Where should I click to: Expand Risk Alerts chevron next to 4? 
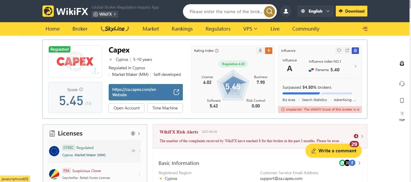pos(362,136)
